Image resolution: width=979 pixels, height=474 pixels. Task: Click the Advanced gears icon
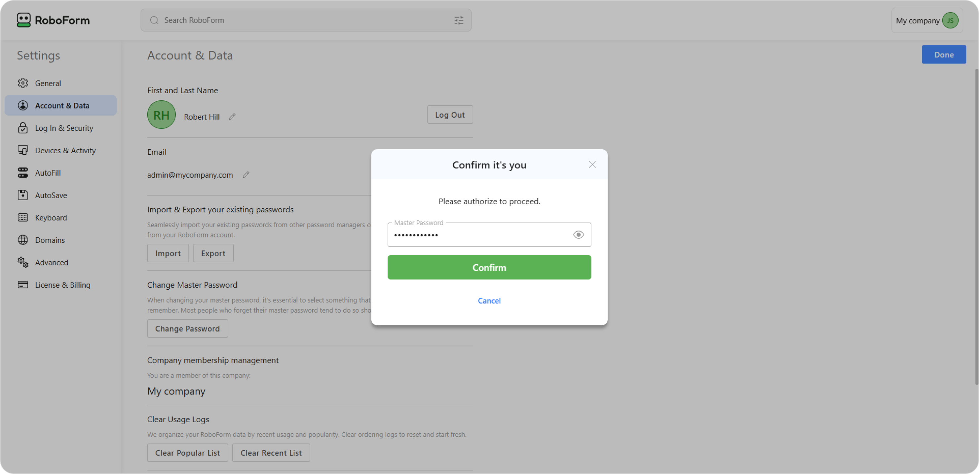tap(23, 262)
